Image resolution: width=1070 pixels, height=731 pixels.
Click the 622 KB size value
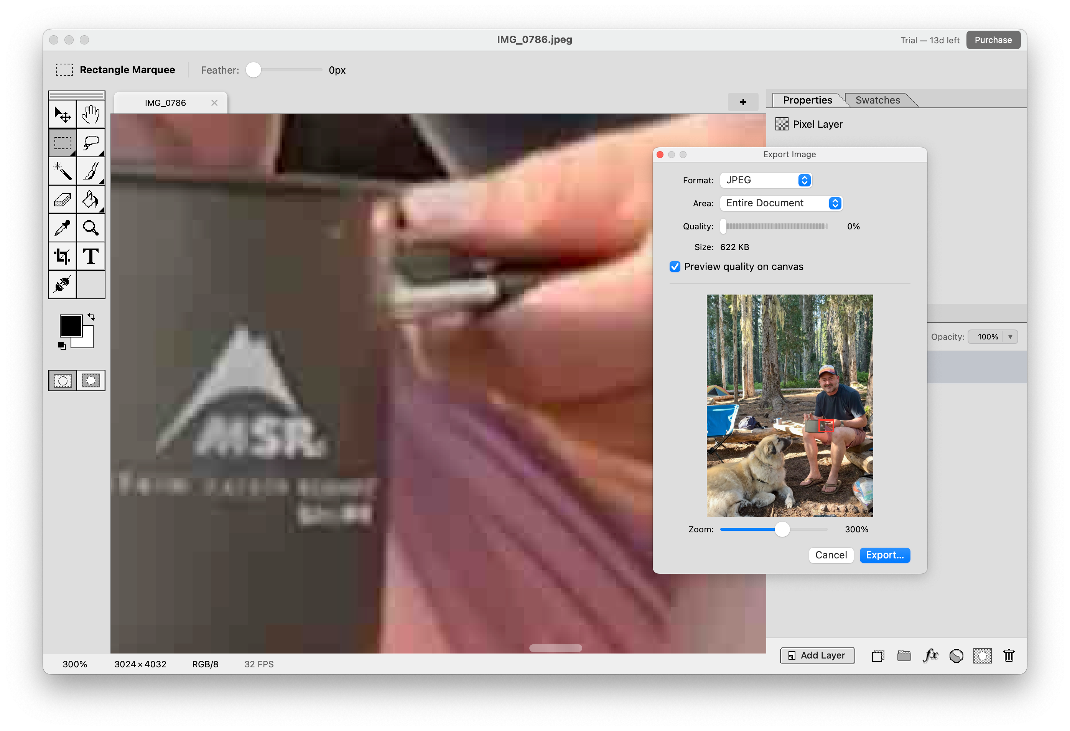pyautogui.click(x=734, y=247)
